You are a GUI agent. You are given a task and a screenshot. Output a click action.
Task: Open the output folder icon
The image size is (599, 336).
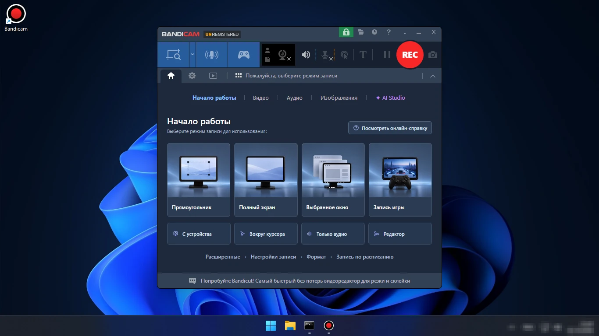point(360,32)
